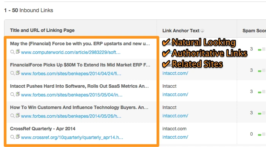This screenshot has width=266, height=147.
Task: Click the page icon beside the computerworld.com URL
Action: pos(18,51)
